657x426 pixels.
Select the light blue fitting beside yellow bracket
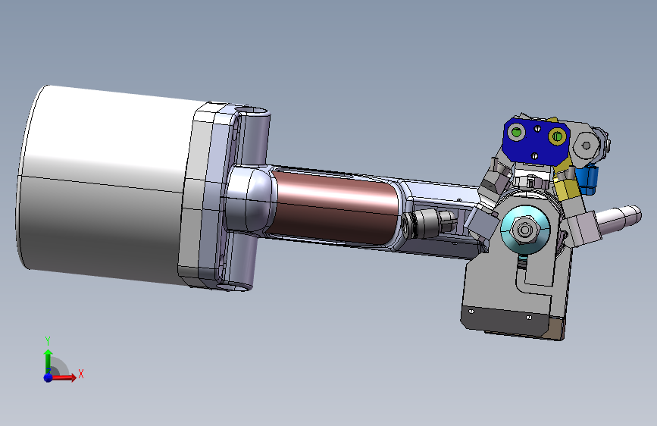coord(587,180)
